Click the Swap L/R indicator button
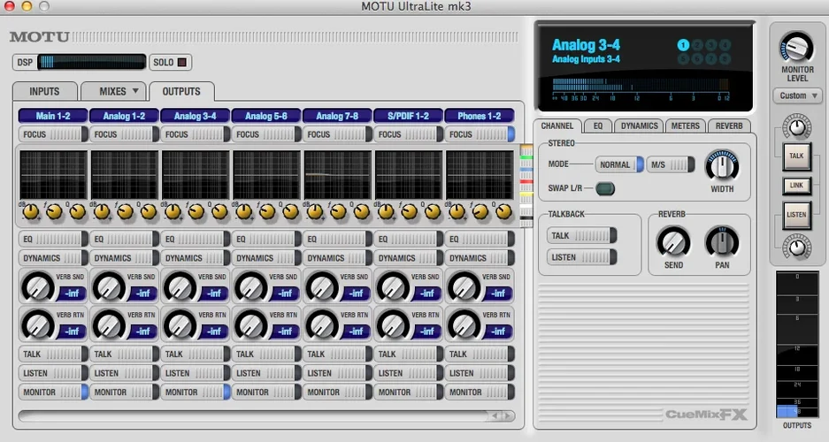This screenshot has height=442, width=829. (x=606, y=188)
